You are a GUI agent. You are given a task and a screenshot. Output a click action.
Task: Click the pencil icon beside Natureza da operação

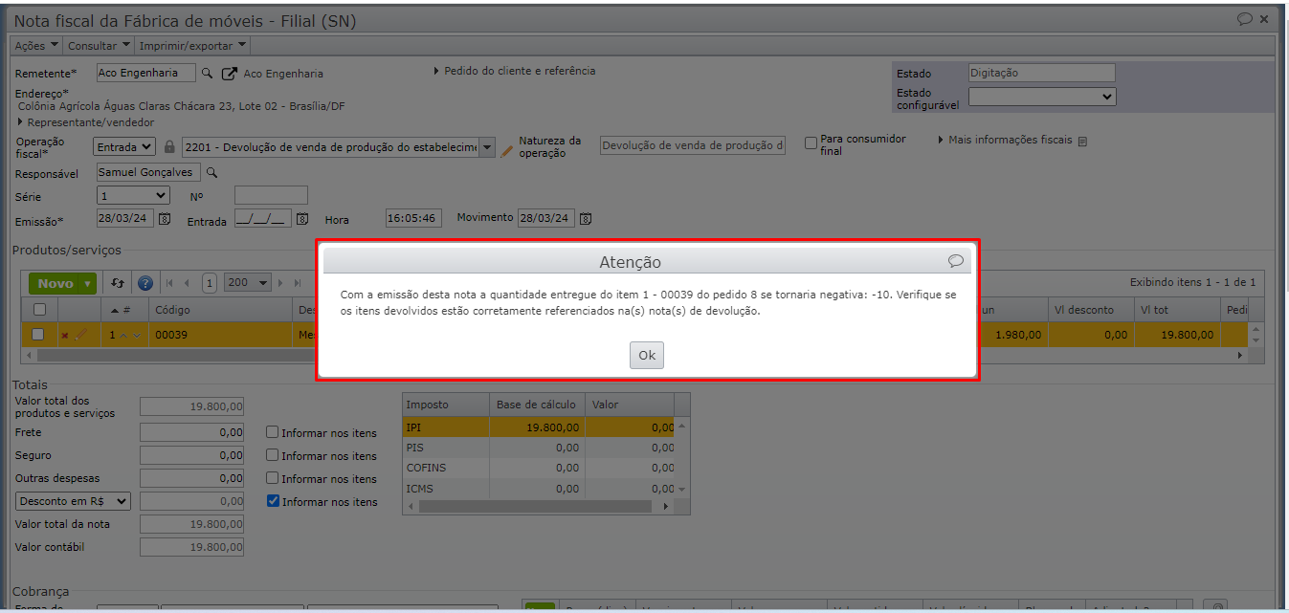(507, 151)
